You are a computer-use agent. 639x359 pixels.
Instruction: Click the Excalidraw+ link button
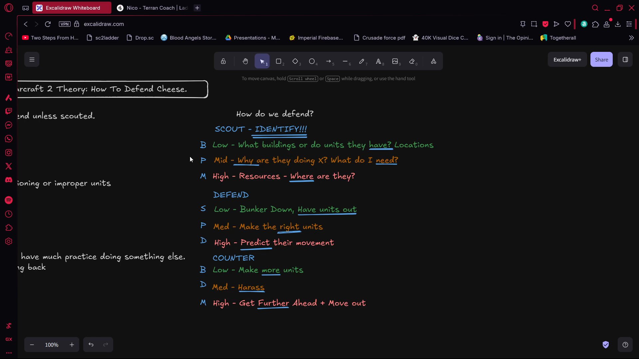[567, 60]
